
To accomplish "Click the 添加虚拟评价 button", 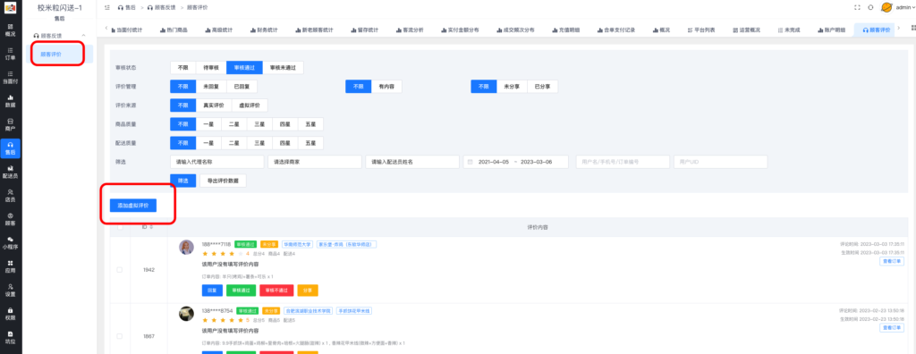I will [132, 206].
